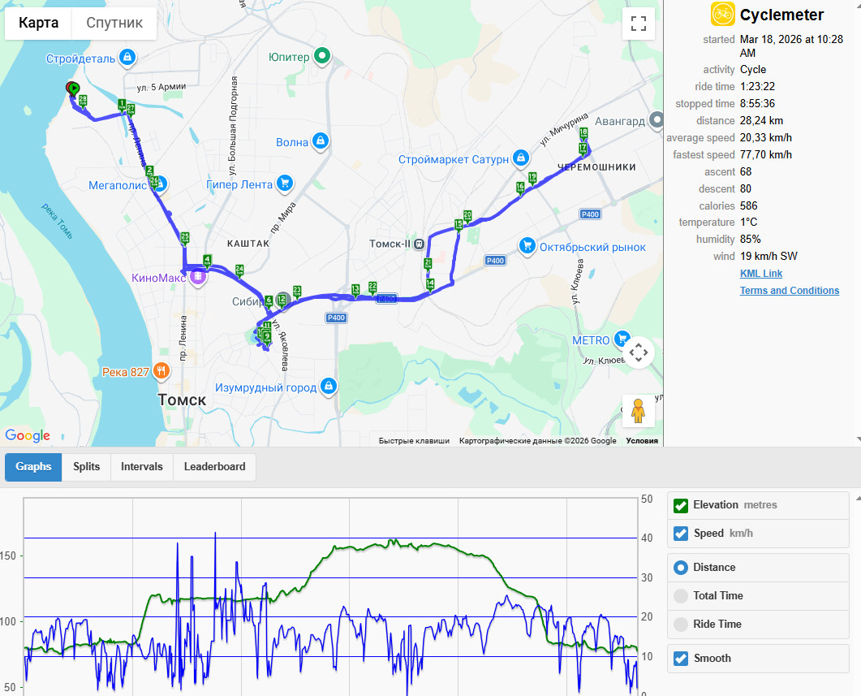Open Terms and Conditions link
861x696 pixels.
point(789,291)
